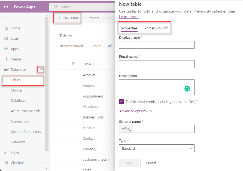Click the disabled Save button
243x171 pixels.
pyautogui.click(x=129, y=163)
